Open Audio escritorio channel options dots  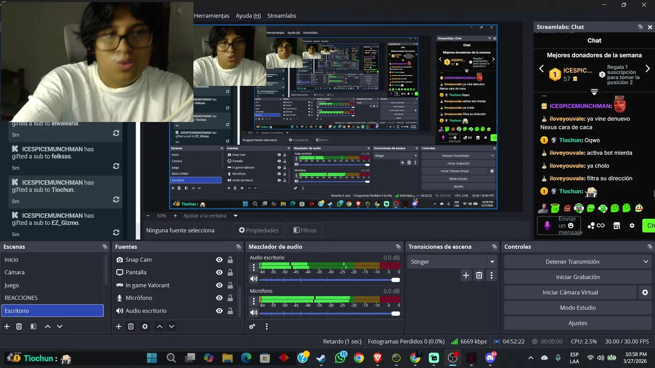(254, 267)
